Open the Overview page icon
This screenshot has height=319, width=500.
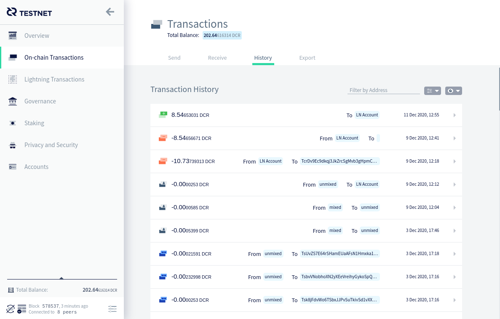13,36
